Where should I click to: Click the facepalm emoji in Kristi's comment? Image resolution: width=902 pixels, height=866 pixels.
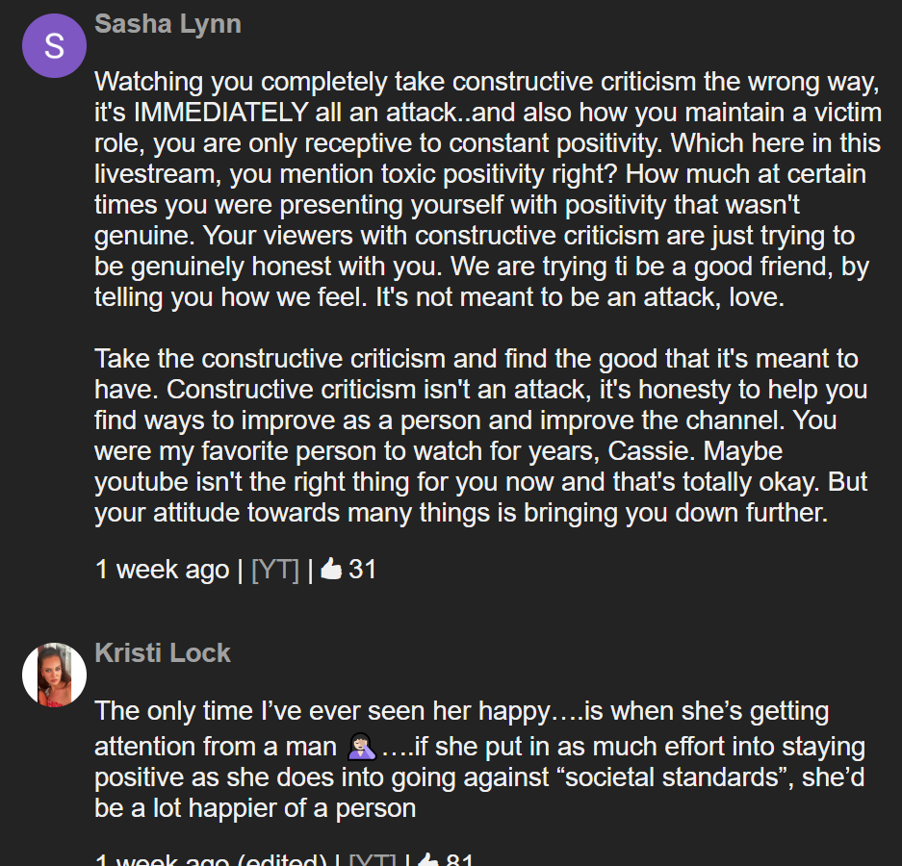362,747
